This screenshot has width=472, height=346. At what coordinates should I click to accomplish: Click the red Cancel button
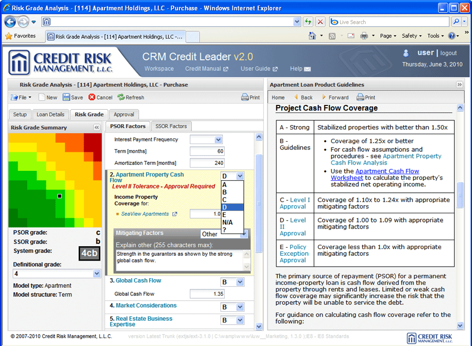101,97
